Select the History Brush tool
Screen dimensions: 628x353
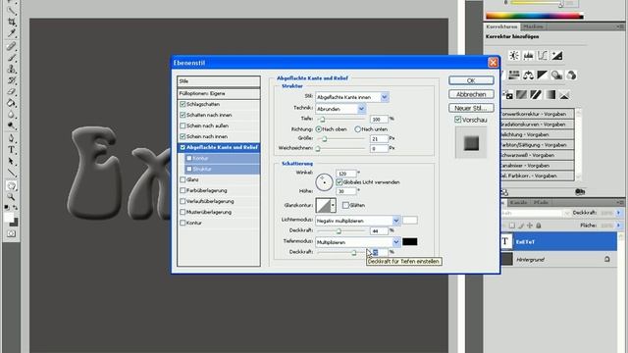11,80
